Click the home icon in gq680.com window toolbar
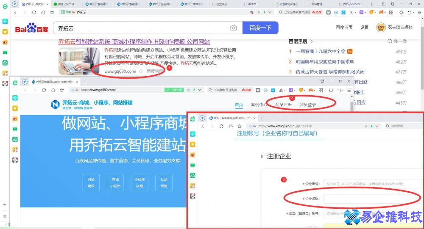The height and width of the screenshot is (229, 424). point(53,90)
